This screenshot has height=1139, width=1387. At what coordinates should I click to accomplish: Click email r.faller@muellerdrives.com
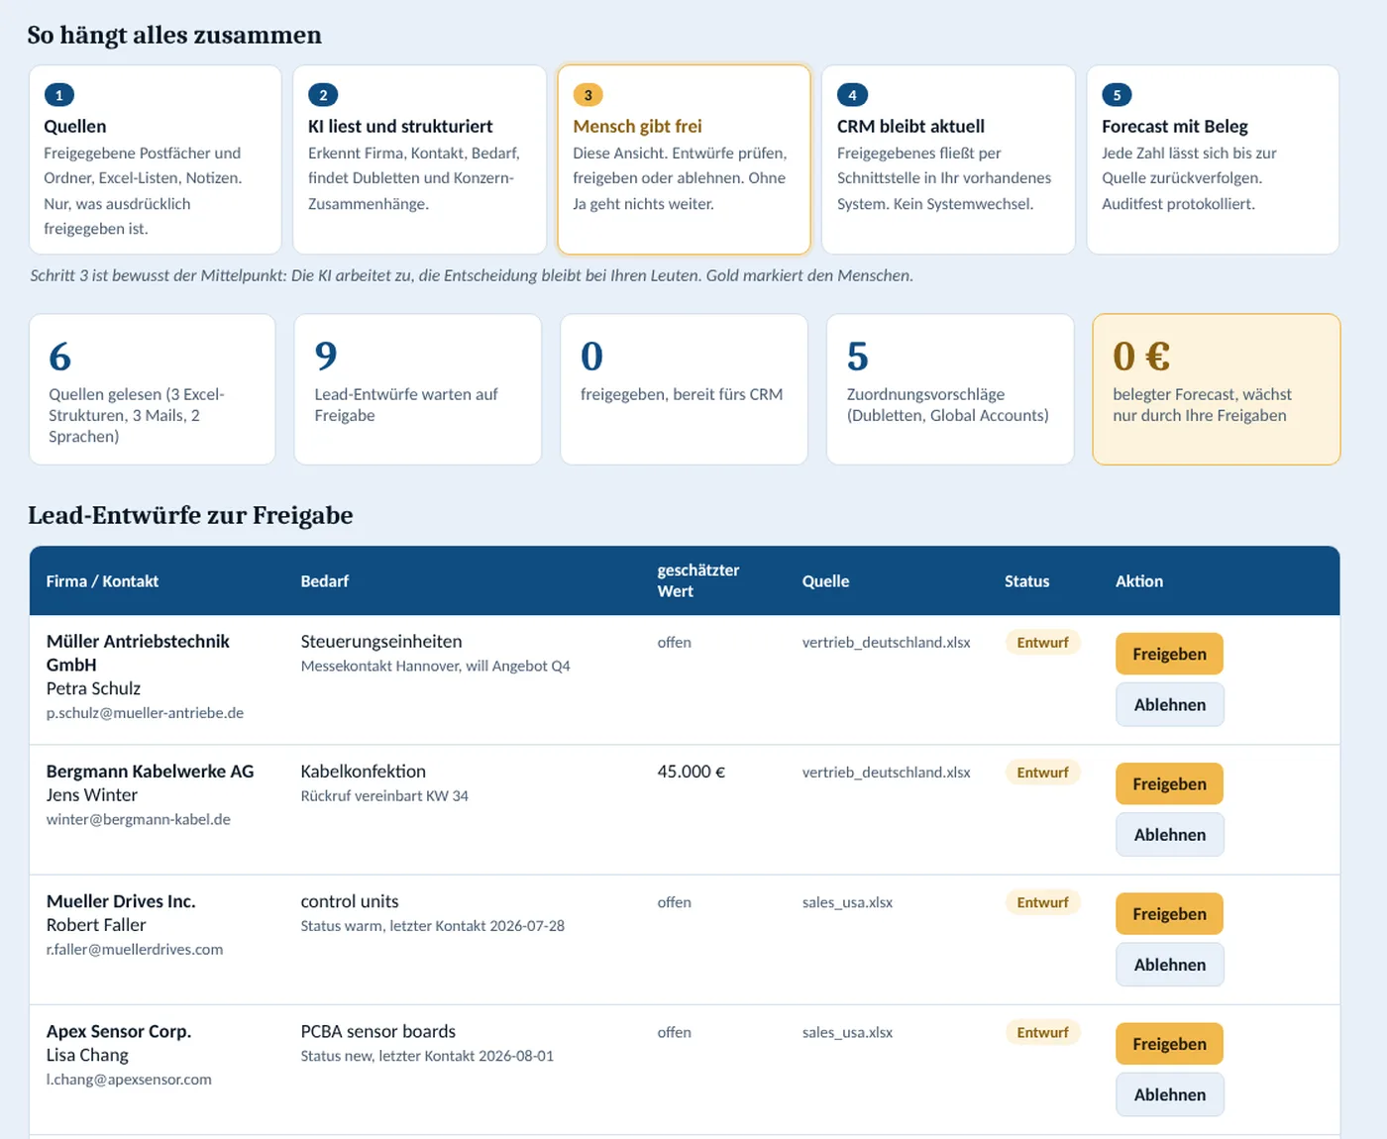click(135, 950)
